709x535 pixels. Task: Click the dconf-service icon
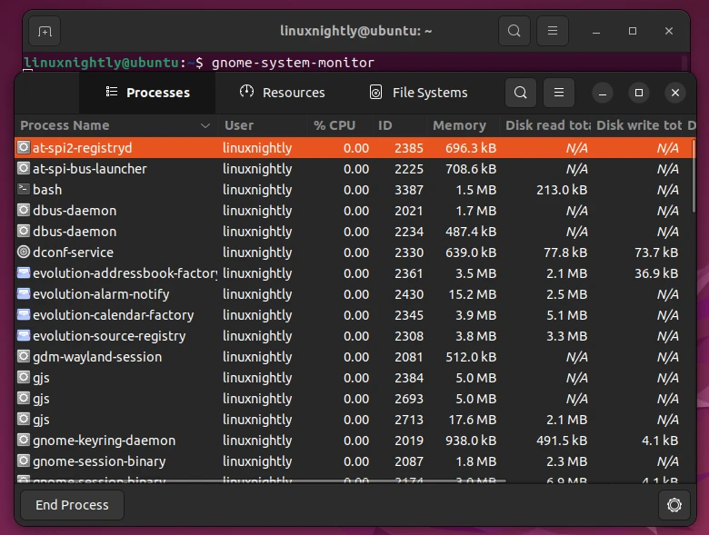click(x=24, y=252)
